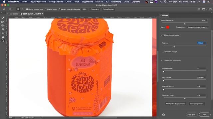
Task: Open the status bar info arrow
Action: click(x=41, y=118)
